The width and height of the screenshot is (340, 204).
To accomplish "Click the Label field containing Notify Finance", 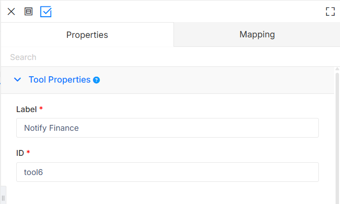I will [168, 128].
